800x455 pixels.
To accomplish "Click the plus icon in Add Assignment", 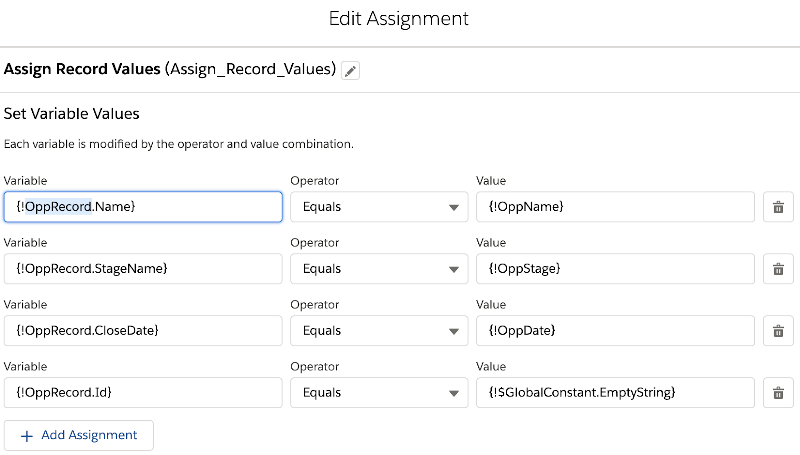I will pyautogui.click(x=27, y=436).
